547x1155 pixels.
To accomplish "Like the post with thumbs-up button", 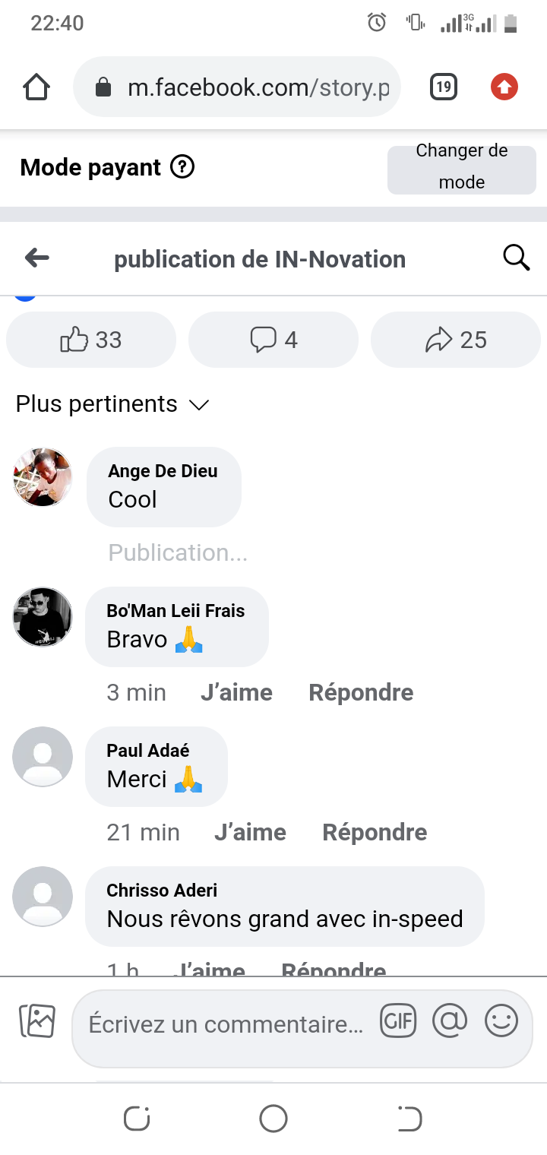I will coord(91,340).
